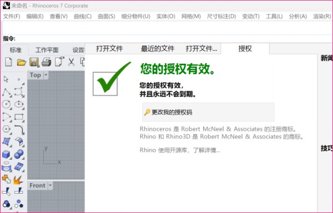
Task: Select the arrow pointer tool
Action: pyautogui.click(x=6, y=79)
